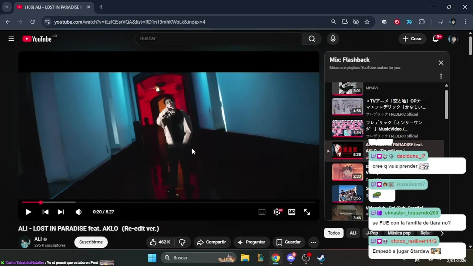The width and height of the screenshot is (473, 266).
Task: Dislike the video
Action: 182,242
